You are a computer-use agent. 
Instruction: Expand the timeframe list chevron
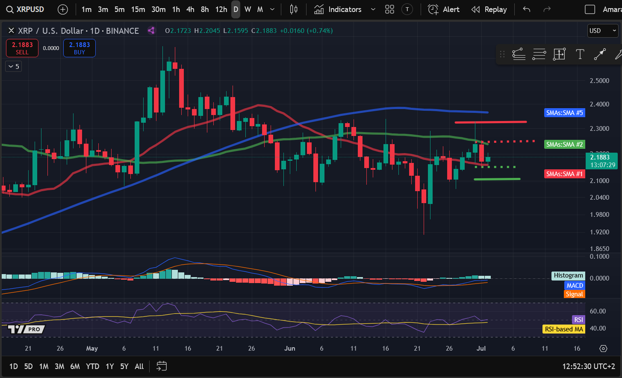(272, 9)
